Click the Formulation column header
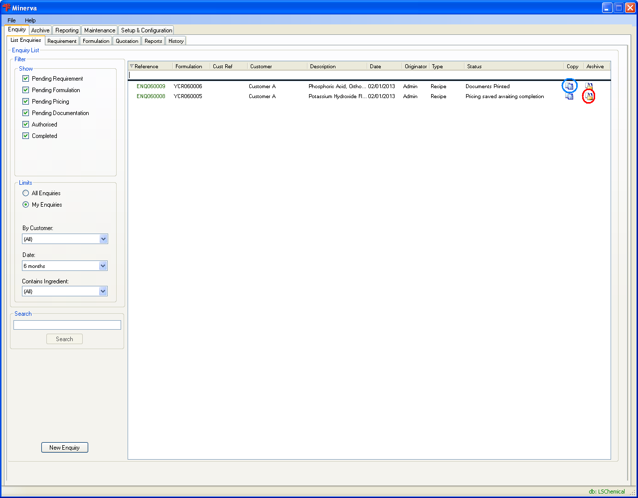 click(191, 66)
